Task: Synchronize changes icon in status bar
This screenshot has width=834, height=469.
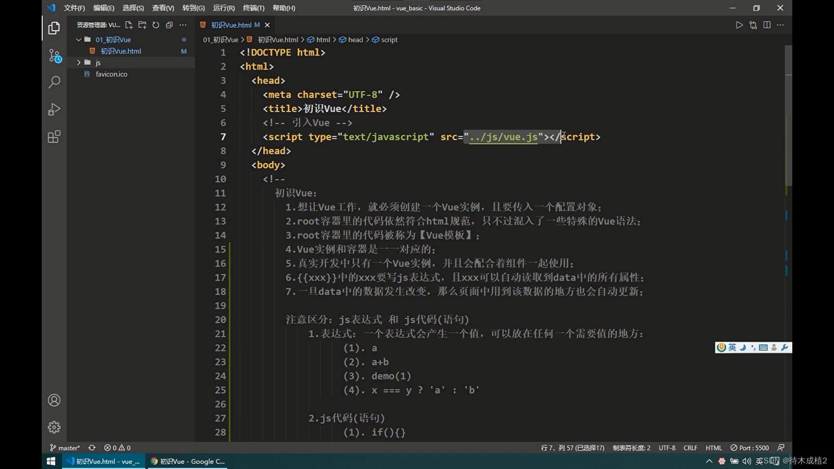Action: point(92,448)
